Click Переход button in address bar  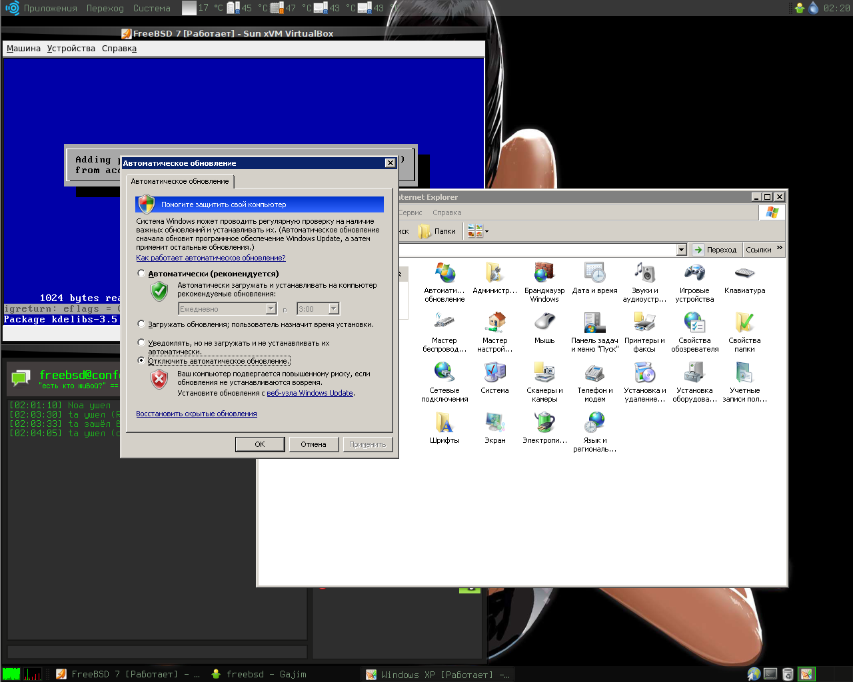(x=716, y=250)
